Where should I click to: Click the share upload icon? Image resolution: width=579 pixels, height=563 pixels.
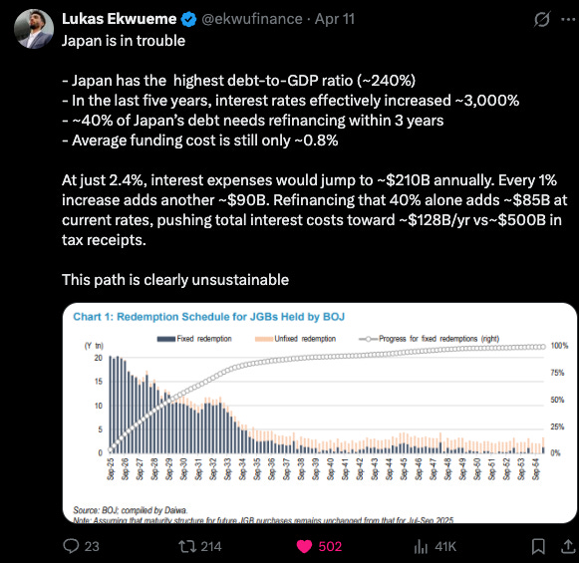click(x=568, y=546)
